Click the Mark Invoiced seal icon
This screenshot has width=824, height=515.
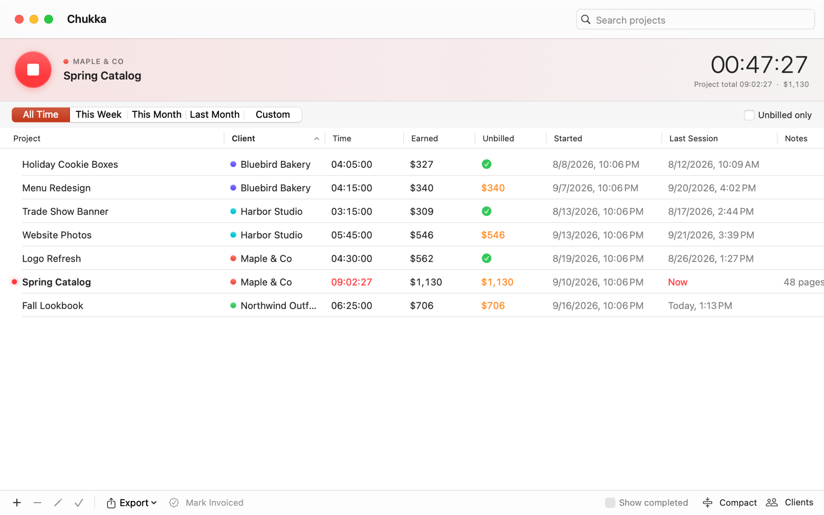(174, 503)
